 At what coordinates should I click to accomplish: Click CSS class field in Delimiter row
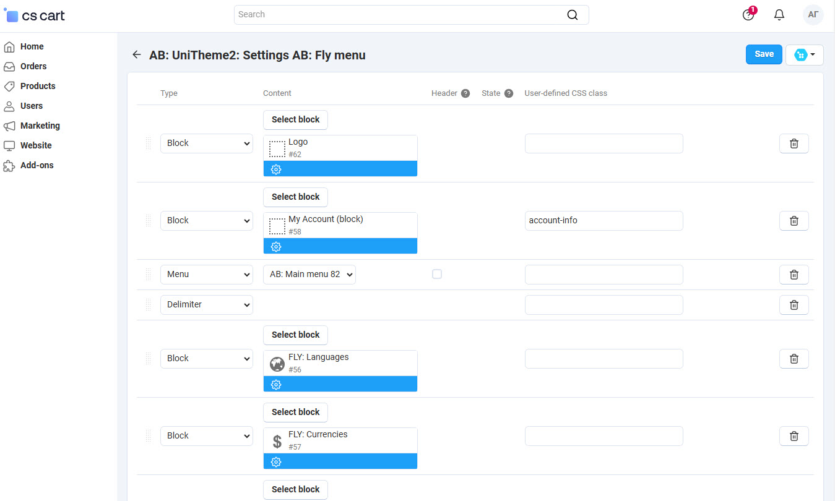pyautogui.click(x=604, y=305)
